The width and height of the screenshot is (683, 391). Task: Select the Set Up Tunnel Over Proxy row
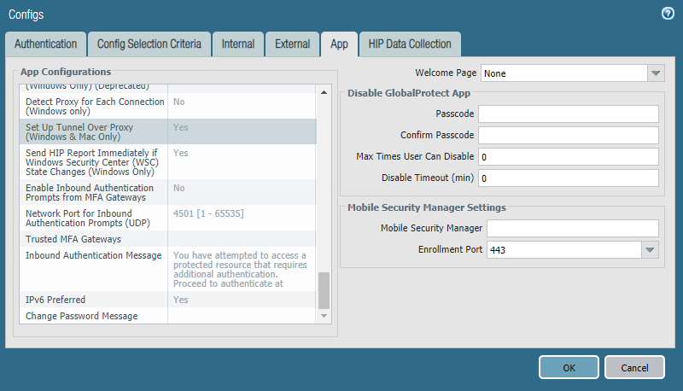point(94,131)
